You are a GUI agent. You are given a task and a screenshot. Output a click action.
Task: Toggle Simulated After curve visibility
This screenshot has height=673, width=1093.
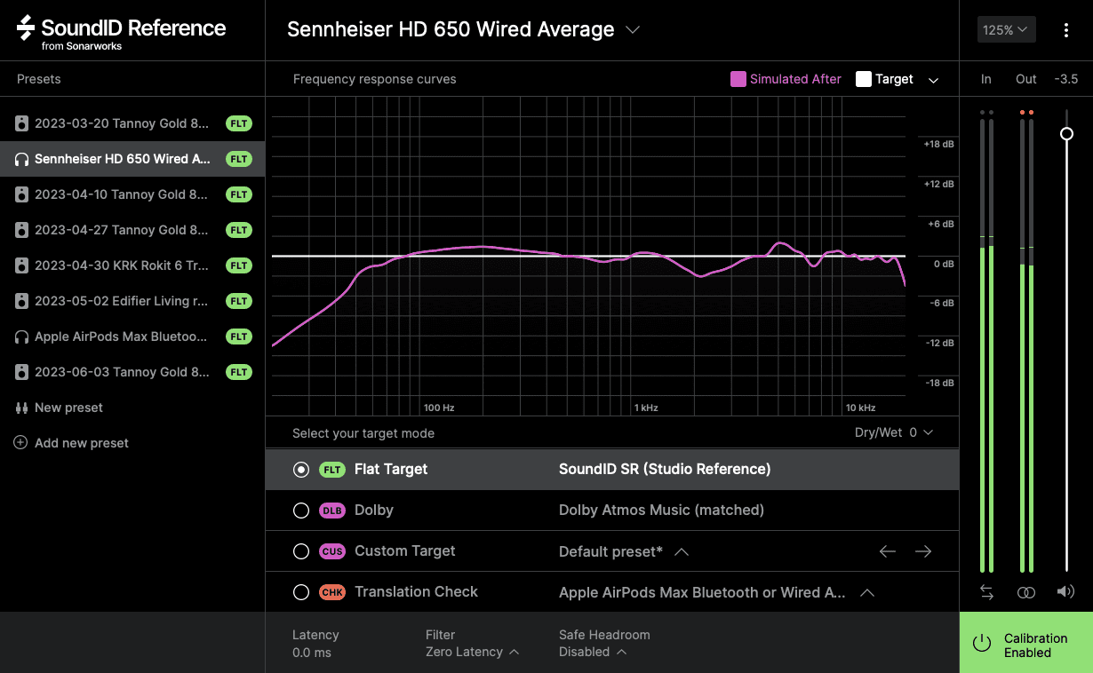pos(786,79)
